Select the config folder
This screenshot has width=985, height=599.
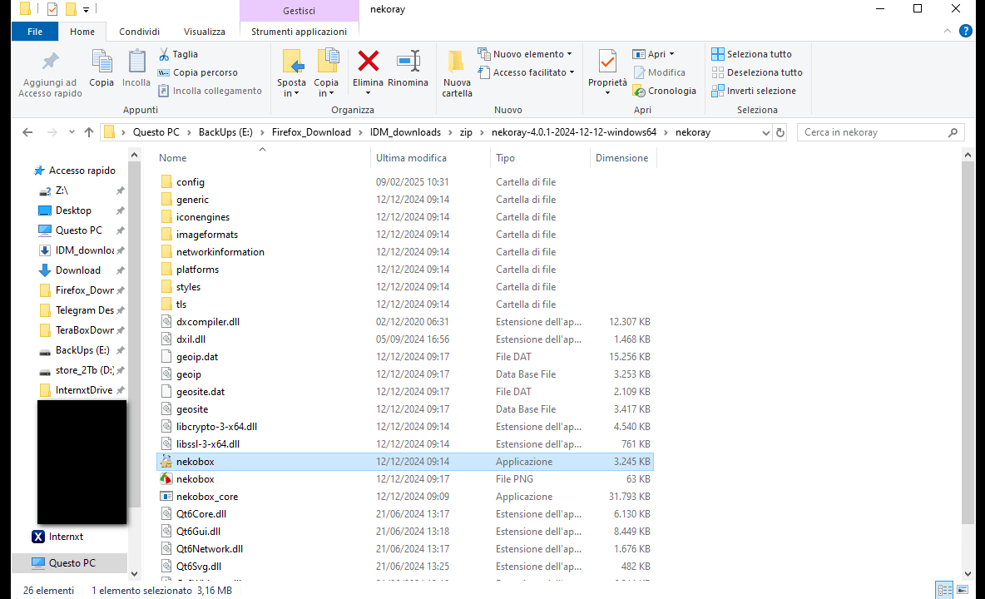(405, 182)
